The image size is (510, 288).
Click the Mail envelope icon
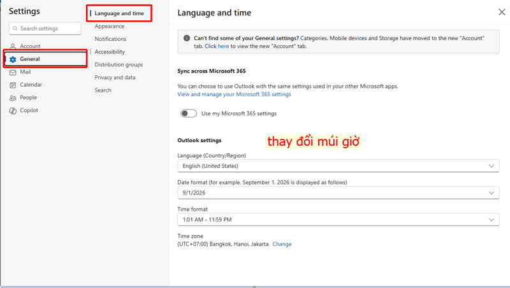13,72
